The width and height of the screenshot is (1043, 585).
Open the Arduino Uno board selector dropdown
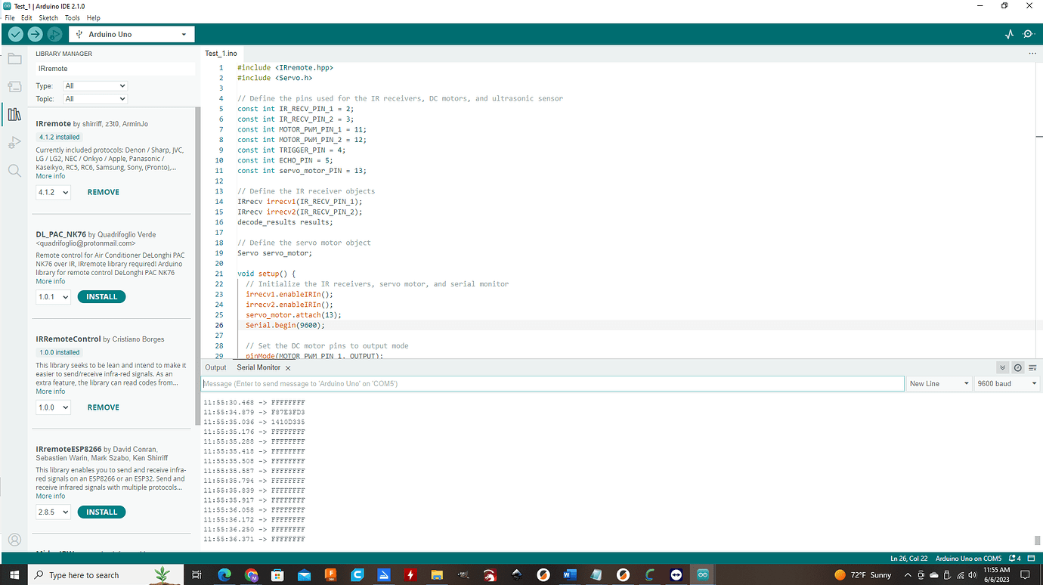pos(132,34)
